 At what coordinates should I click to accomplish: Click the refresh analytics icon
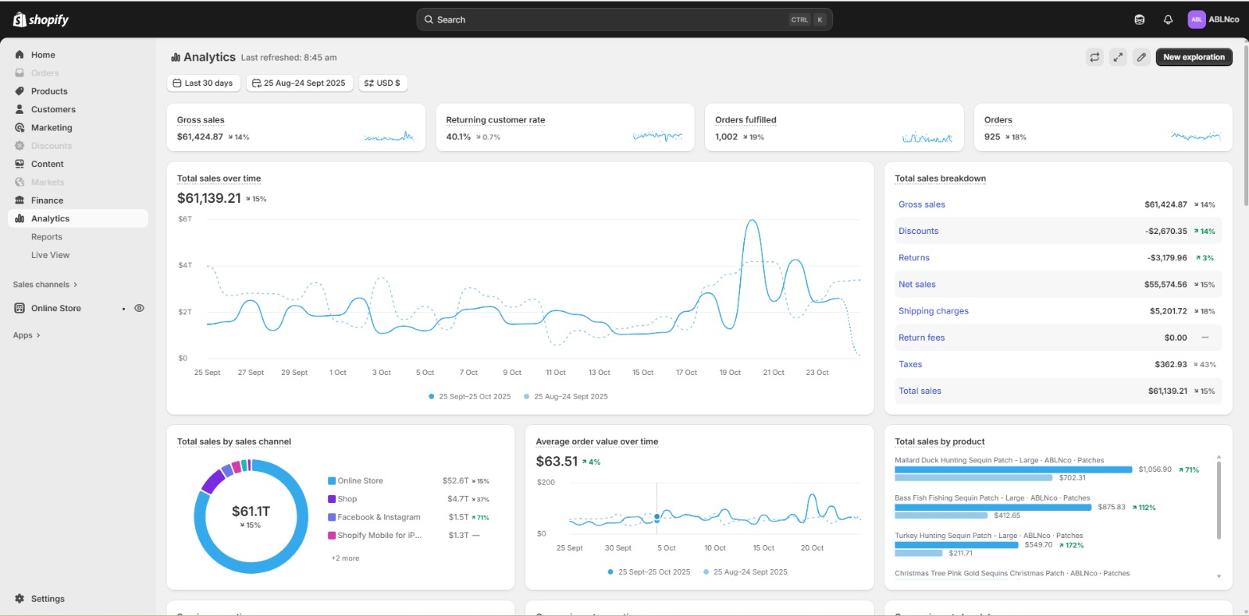coord(1094,57)
